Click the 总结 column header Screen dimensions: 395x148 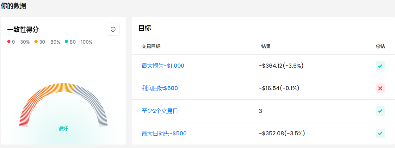(x=380, y=46)
